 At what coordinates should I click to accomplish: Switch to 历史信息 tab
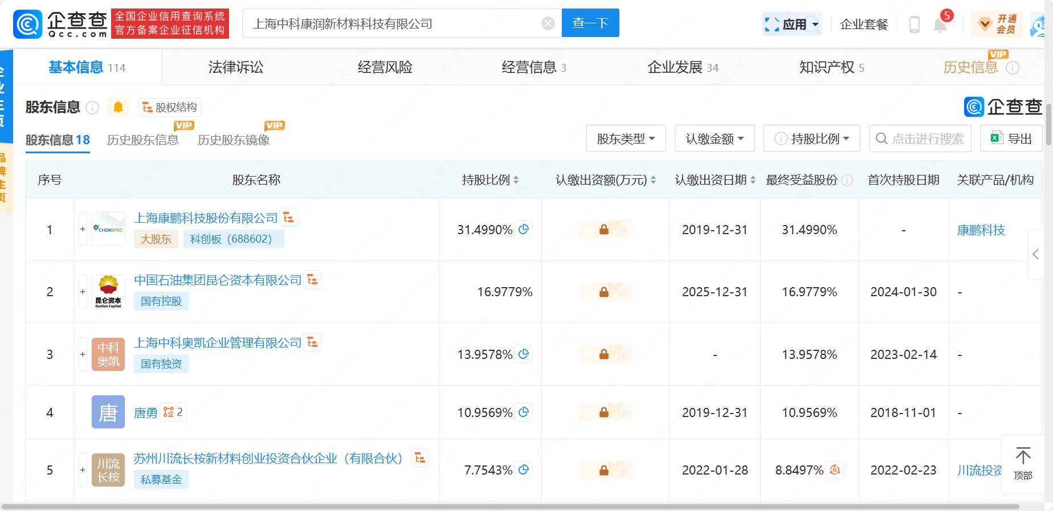970,67
